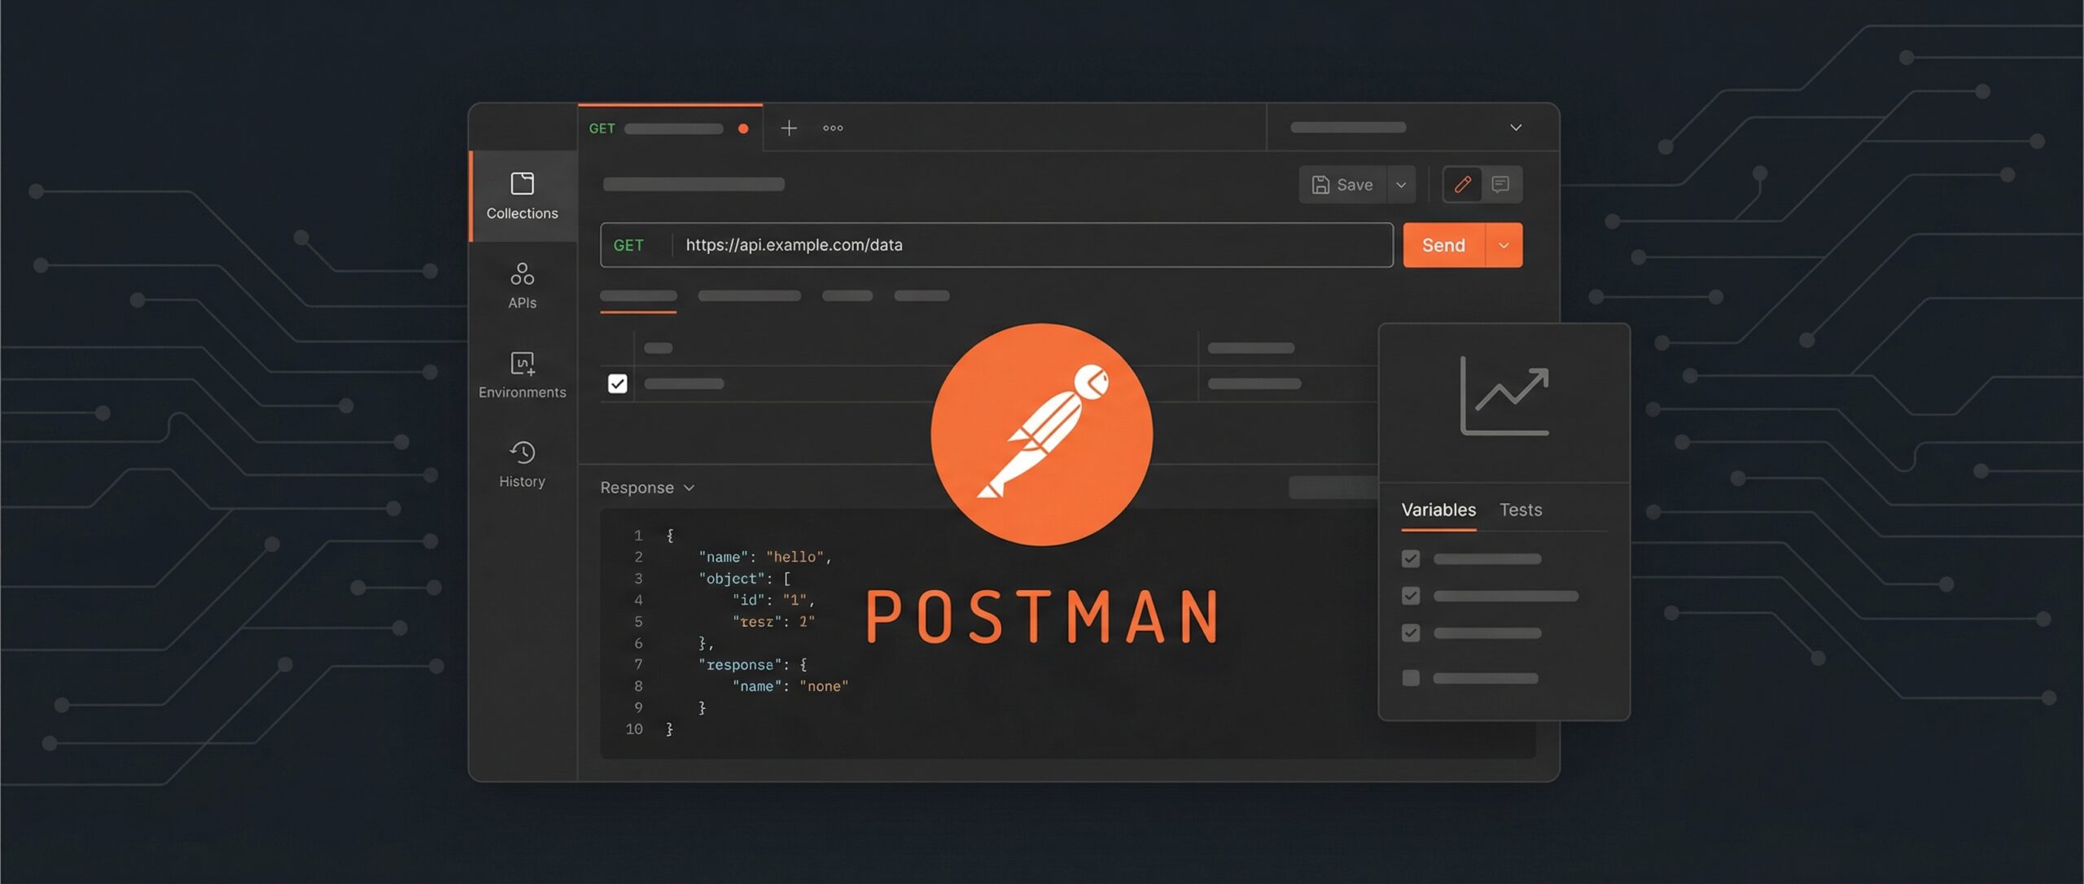
Task: Open the top-right environment selector chevron
Action: tap(1516, 128)
